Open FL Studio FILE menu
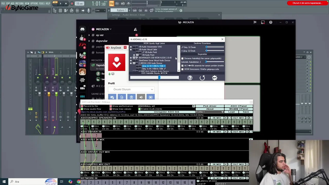329x185 pixels. tap(3, 4)
